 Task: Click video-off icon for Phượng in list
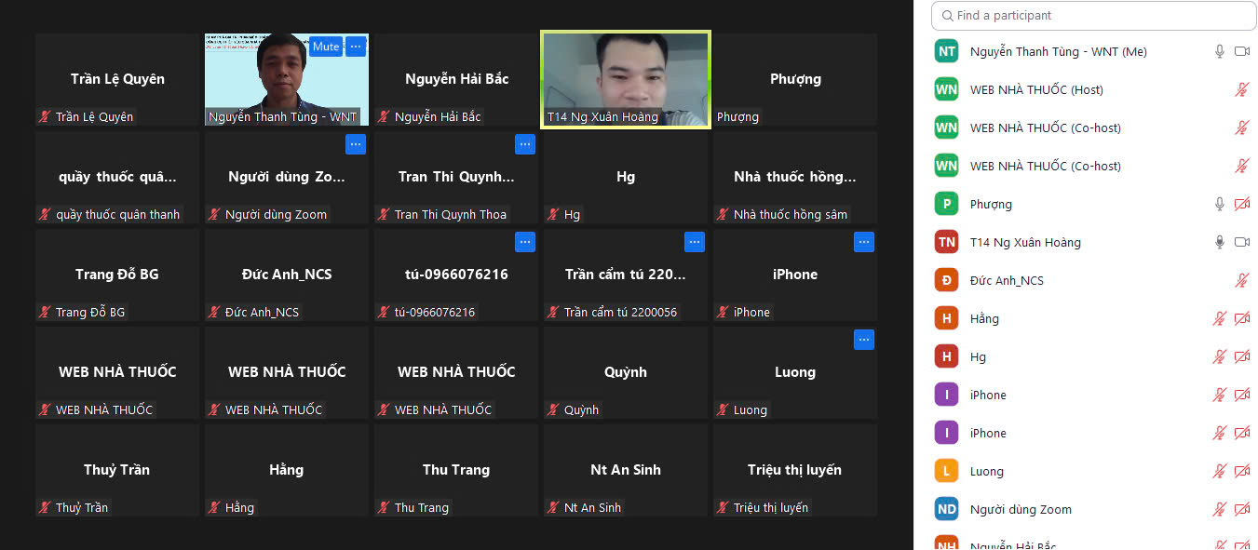tap(1241, 205)
